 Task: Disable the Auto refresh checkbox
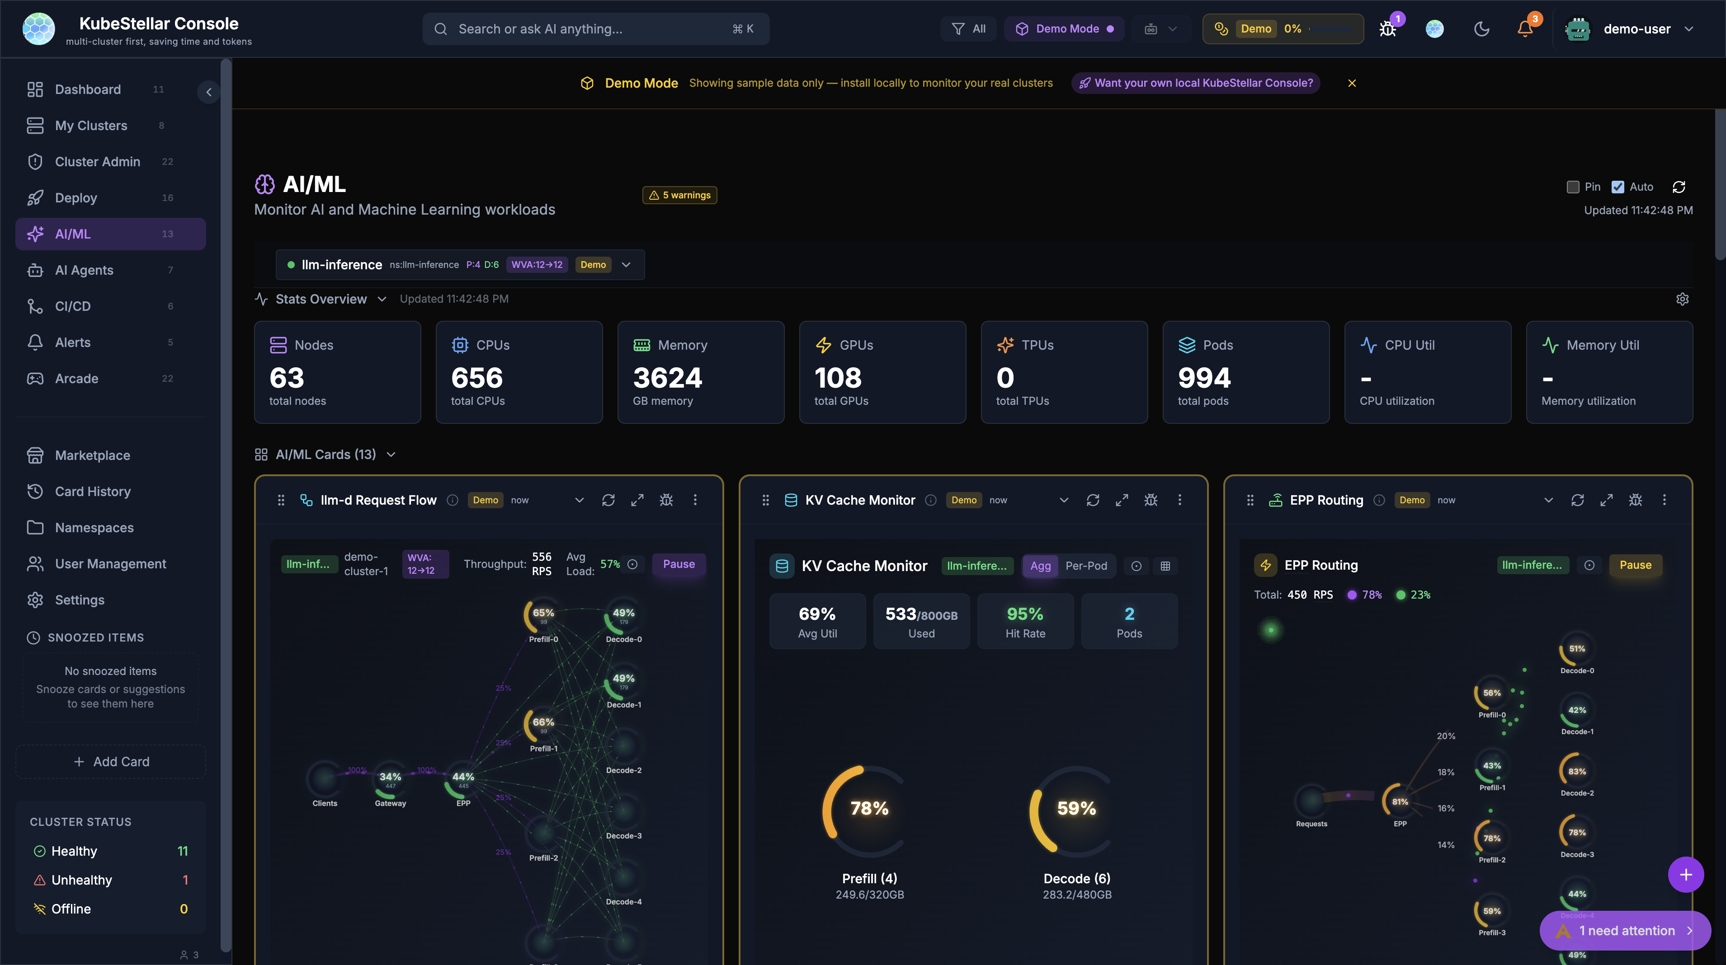click(x=1618, y=187)
